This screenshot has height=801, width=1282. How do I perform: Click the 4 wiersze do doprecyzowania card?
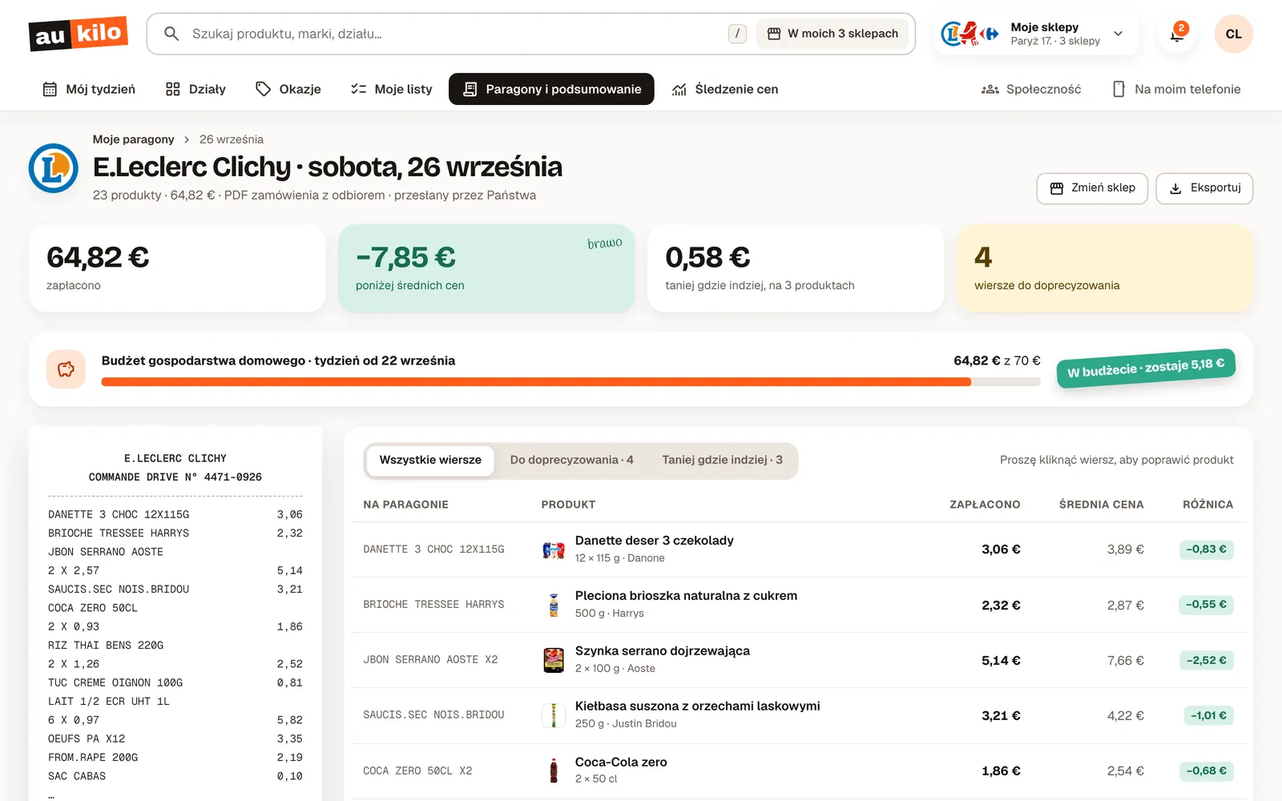tap(1105, 268)
